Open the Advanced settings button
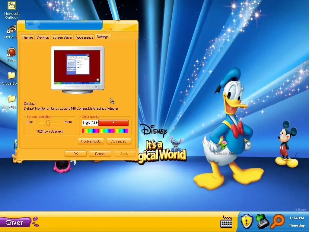Image resolution: width=309 pixels, height=232 pixels. 119,141
